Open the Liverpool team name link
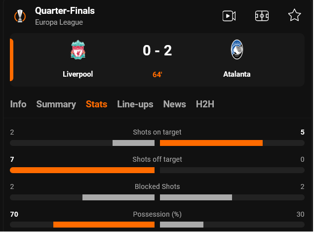This screenshot has width=314, height=232. (78, 74)
